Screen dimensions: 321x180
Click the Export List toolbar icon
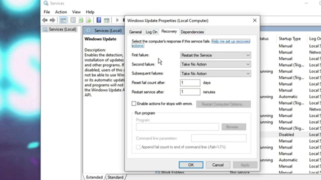(x=89, y=20)
